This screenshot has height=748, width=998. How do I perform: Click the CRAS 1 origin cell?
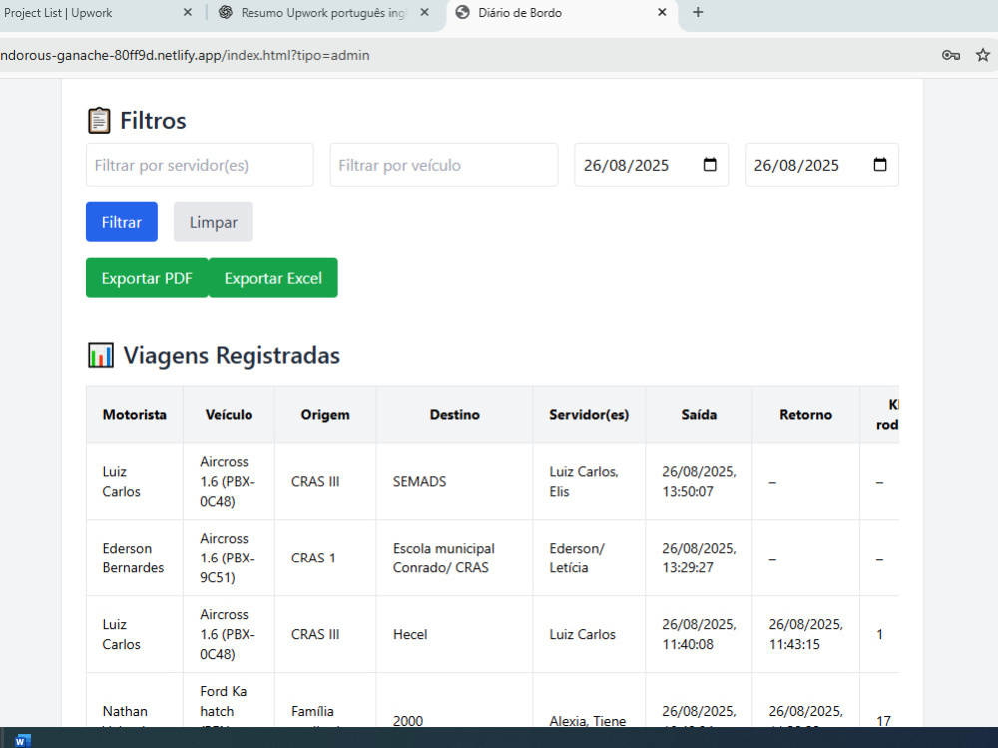(325, 558)
